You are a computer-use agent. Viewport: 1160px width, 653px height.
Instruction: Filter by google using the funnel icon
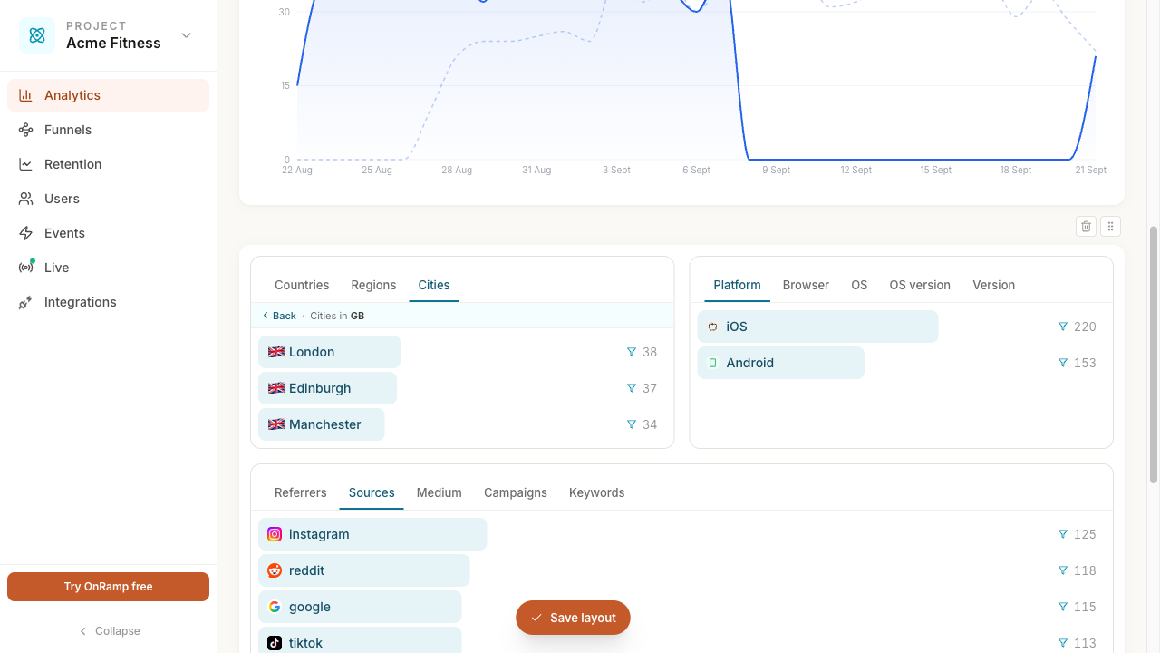(x=1063, y=607)
